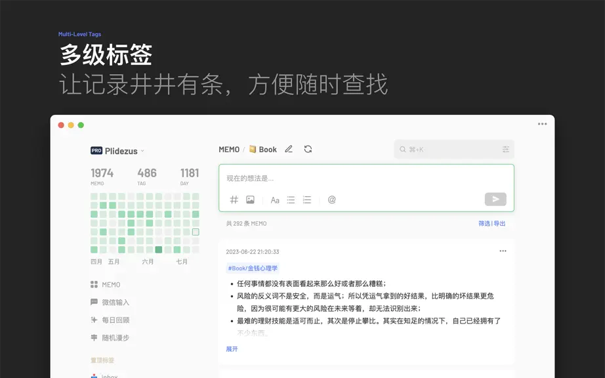Expand the Plidezus account dropdown

pos(142,151)
